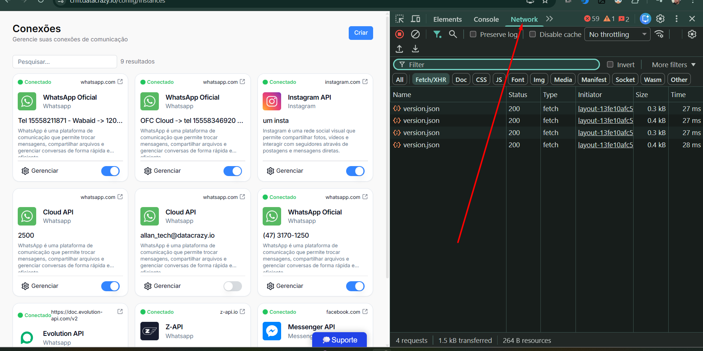Screen dimensions: 703x351
Task: Open the facebook.com external link icon
Action: coord(365,312)
